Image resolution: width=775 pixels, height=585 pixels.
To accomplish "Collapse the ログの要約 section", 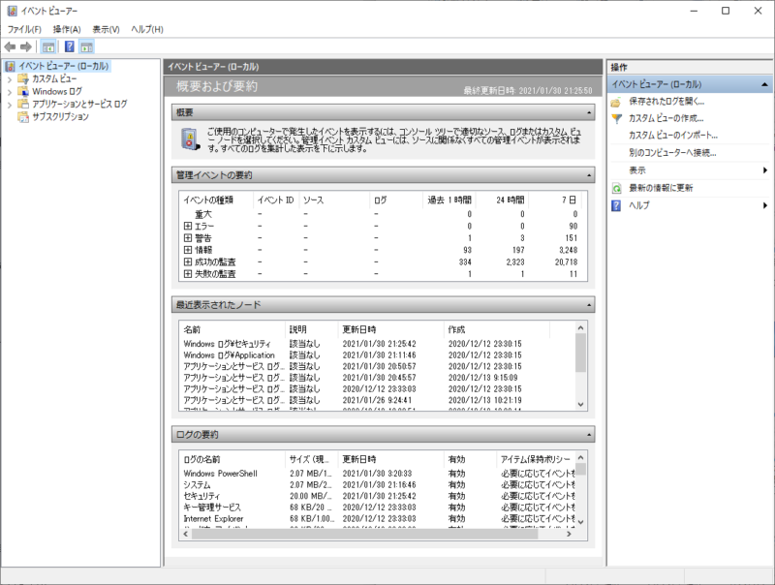I will (x=589, y=435).
